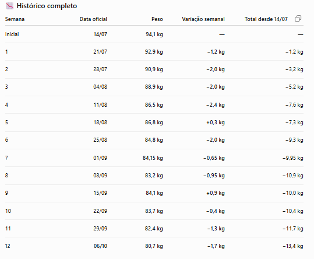Click the 80,7 kg final weight
The image size is (314, 259).
tap(154, 246)
